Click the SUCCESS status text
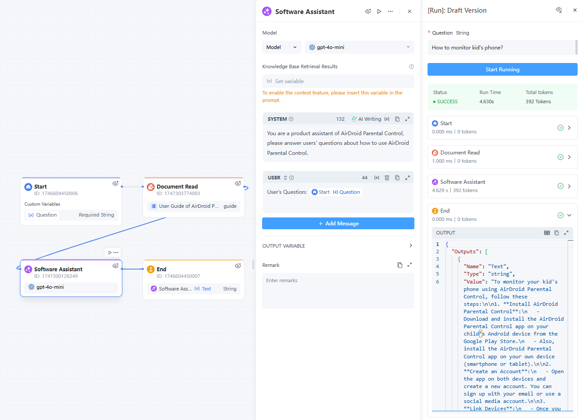The width and height of the screenshot is (582, 420). [x=447, y=101]
